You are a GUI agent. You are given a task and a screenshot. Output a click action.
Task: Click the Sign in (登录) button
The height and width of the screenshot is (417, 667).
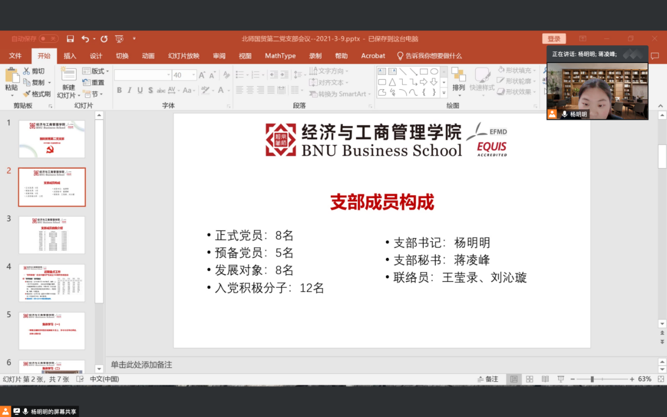pos(554,39)
